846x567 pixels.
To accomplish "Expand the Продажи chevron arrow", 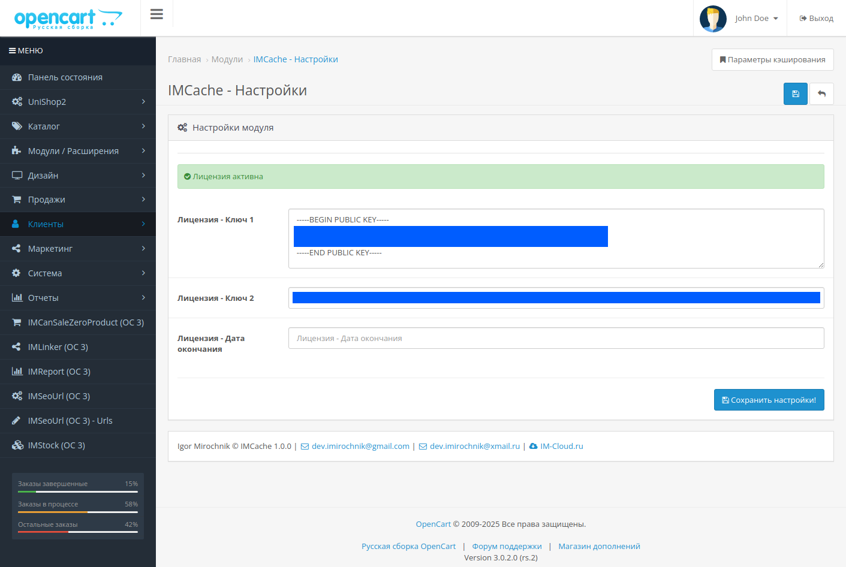I will tap(143, 200).
